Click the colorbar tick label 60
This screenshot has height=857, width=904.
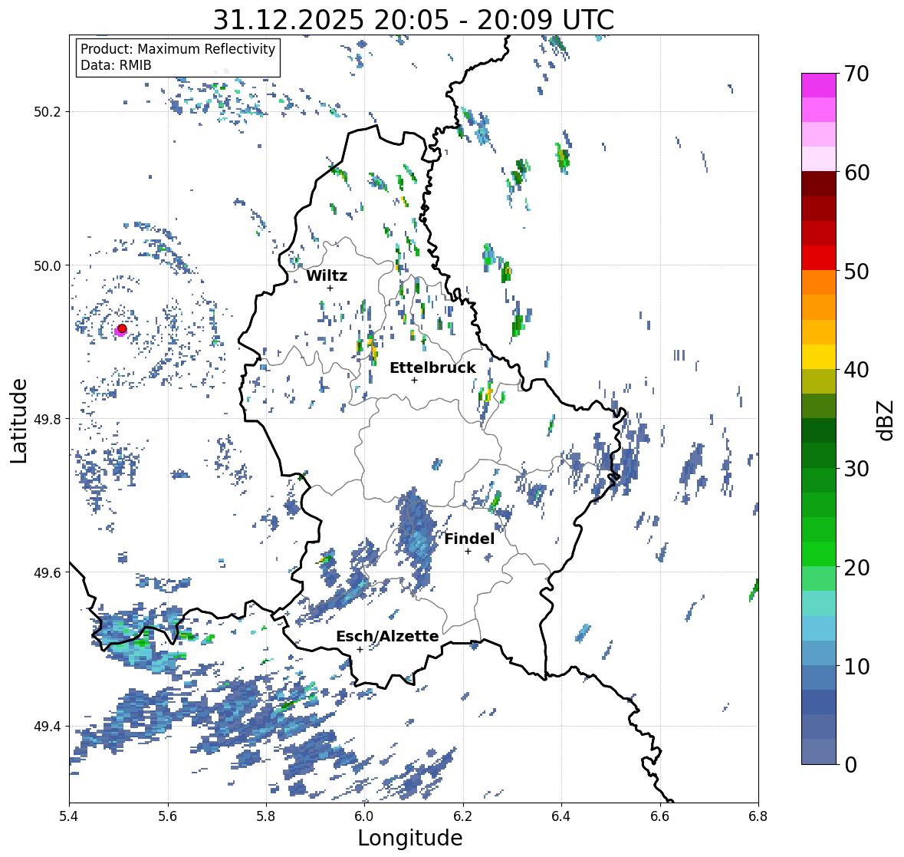pos(856,173)
